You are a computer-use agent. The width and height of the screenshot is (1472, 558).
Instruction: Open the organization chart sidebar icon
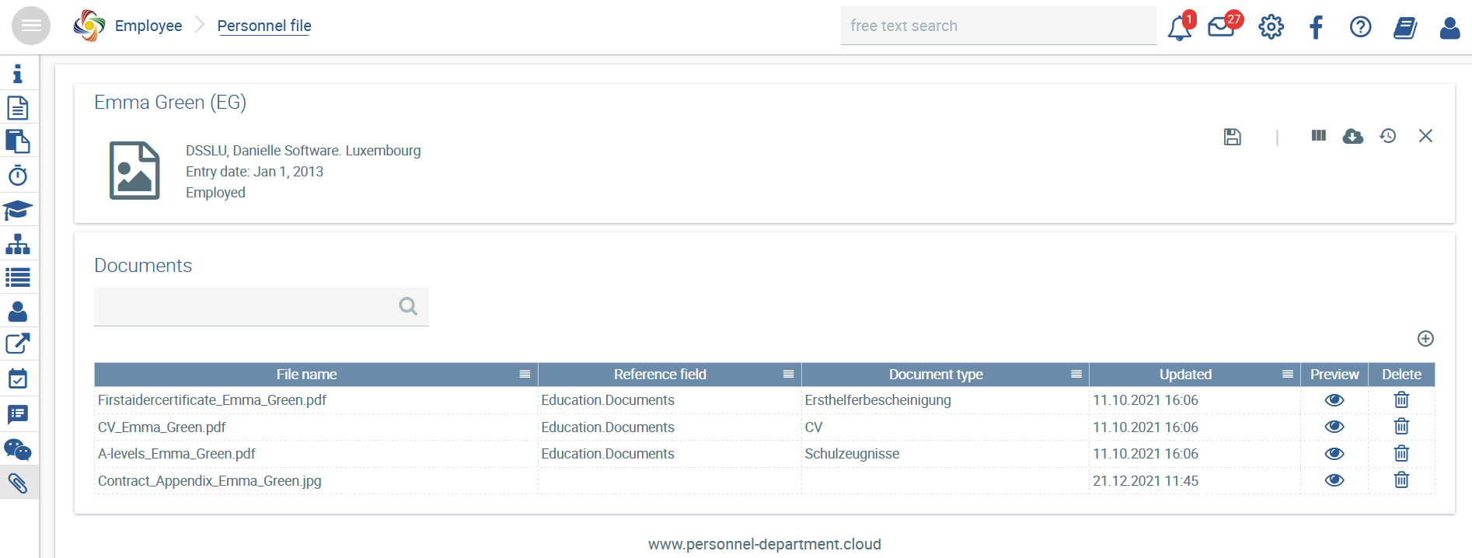[18, 244]
